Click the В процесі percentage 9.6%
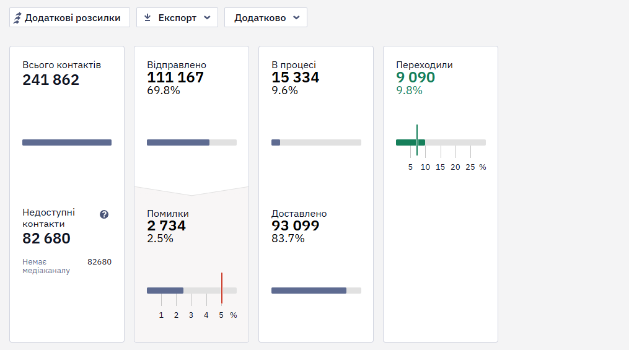629x350 pixels. point(284,90)
